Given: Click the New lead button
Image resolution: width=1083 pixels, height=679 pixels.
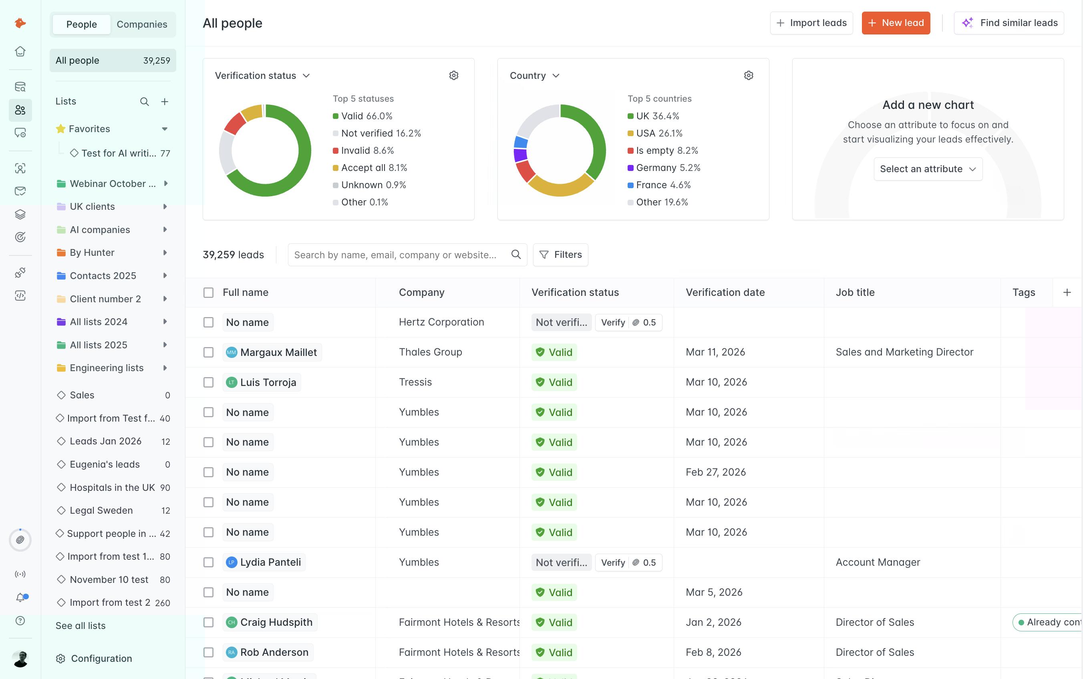Looking at the screenshot, I should [895, 23].
